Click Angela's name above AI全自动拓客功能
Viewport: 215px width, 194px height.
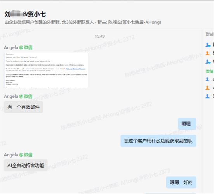pyautogui.click(x=11, y=155)
